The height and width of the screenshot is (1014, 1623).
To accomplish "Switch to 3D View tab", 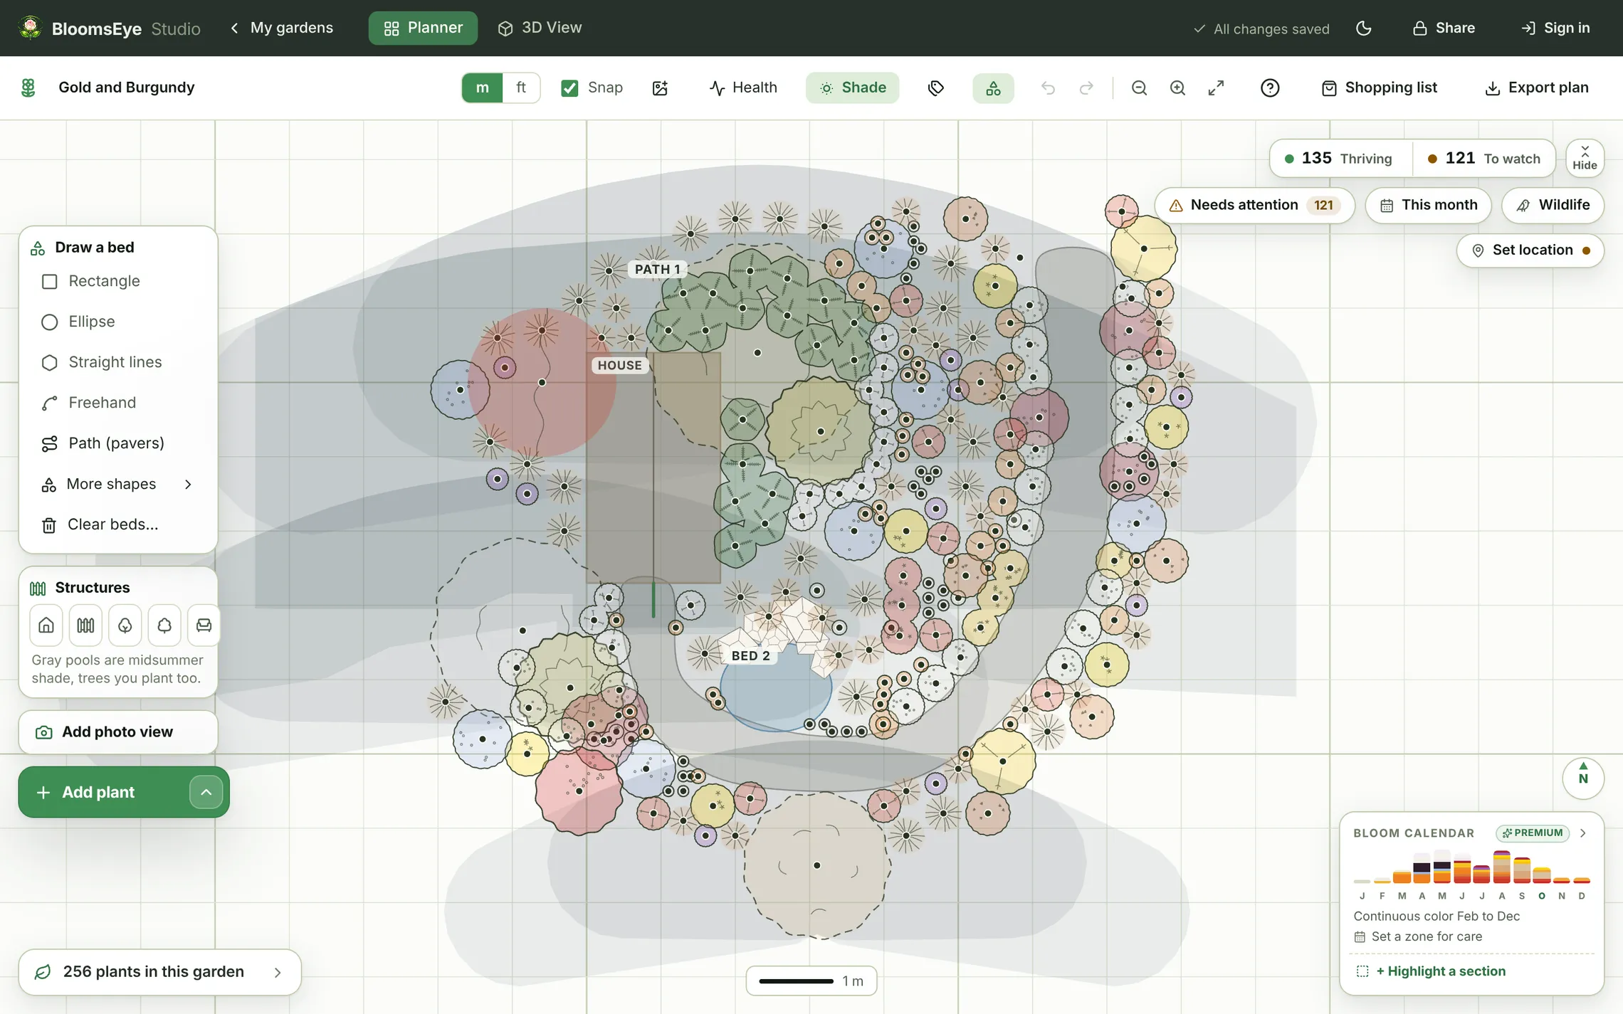I will 540,28.
